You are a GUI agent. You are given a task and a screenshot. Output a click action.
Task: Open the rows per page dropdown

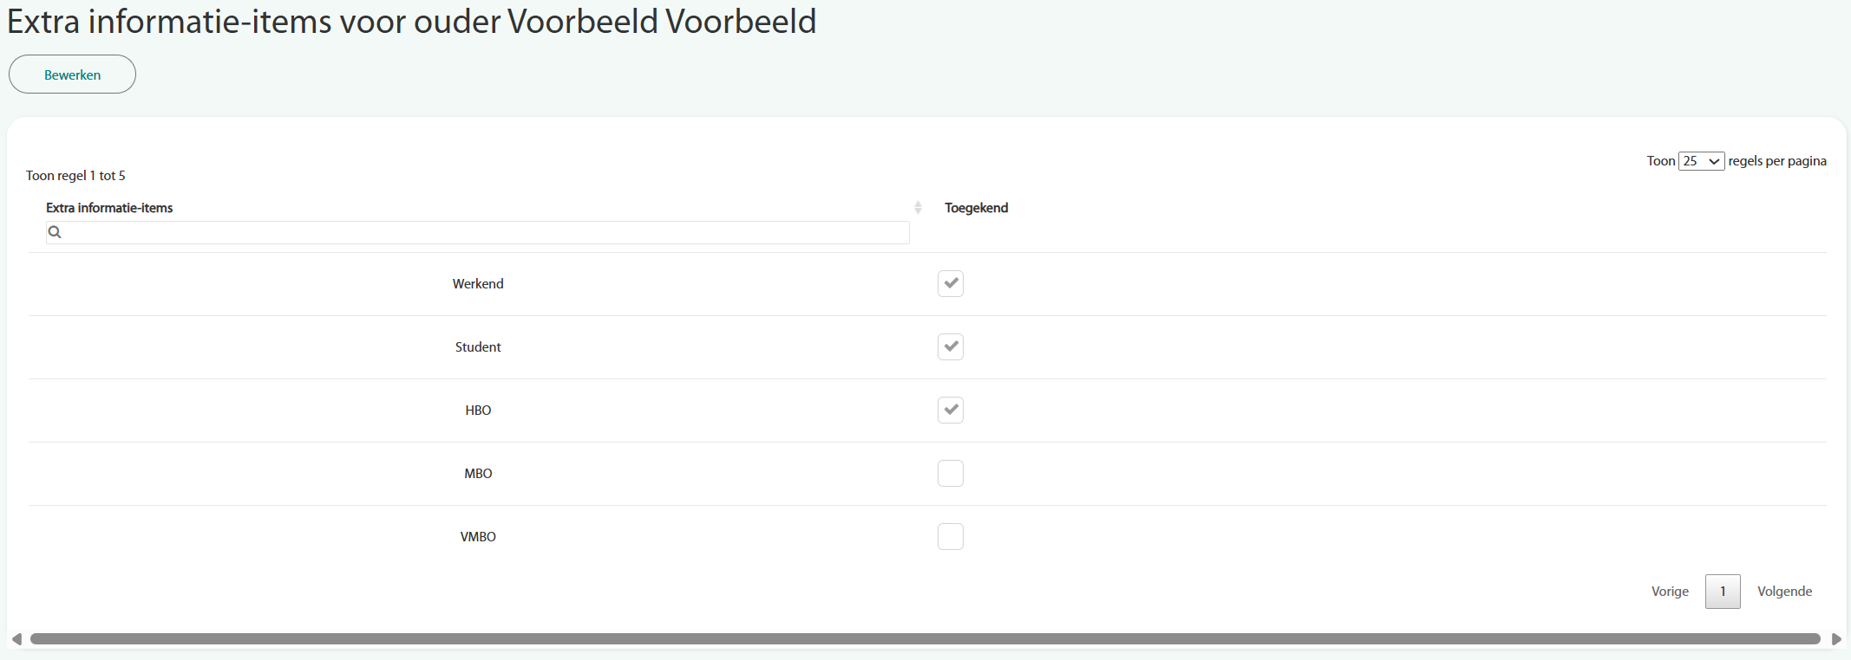(x=1701, y=161)
